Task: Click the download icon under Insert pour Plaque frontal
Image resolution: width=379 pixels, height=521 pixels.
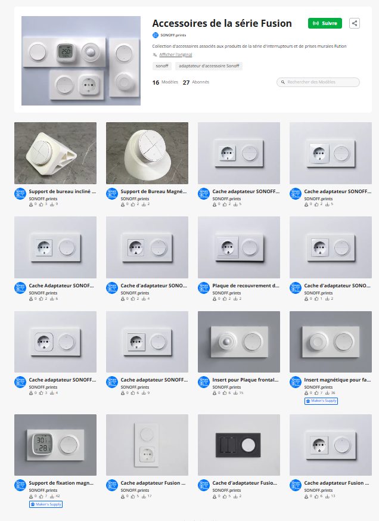Action: tap(235, 393)
